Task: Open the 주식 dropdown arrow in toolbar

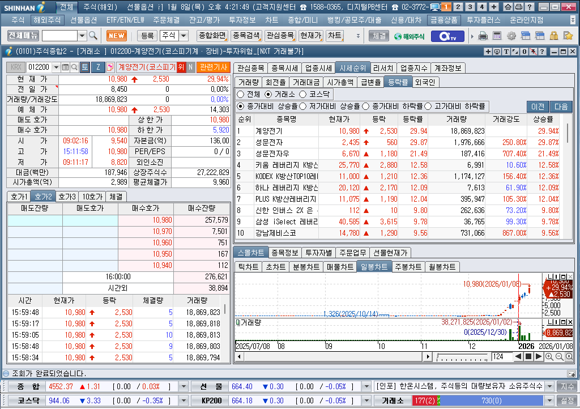Action: pos(184,36)
